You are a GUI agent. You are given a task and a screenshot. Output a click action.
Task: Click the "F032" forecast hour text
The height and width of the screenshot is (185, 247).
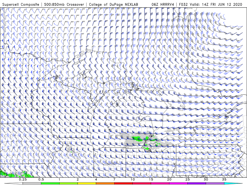click(x=183, y=4)
